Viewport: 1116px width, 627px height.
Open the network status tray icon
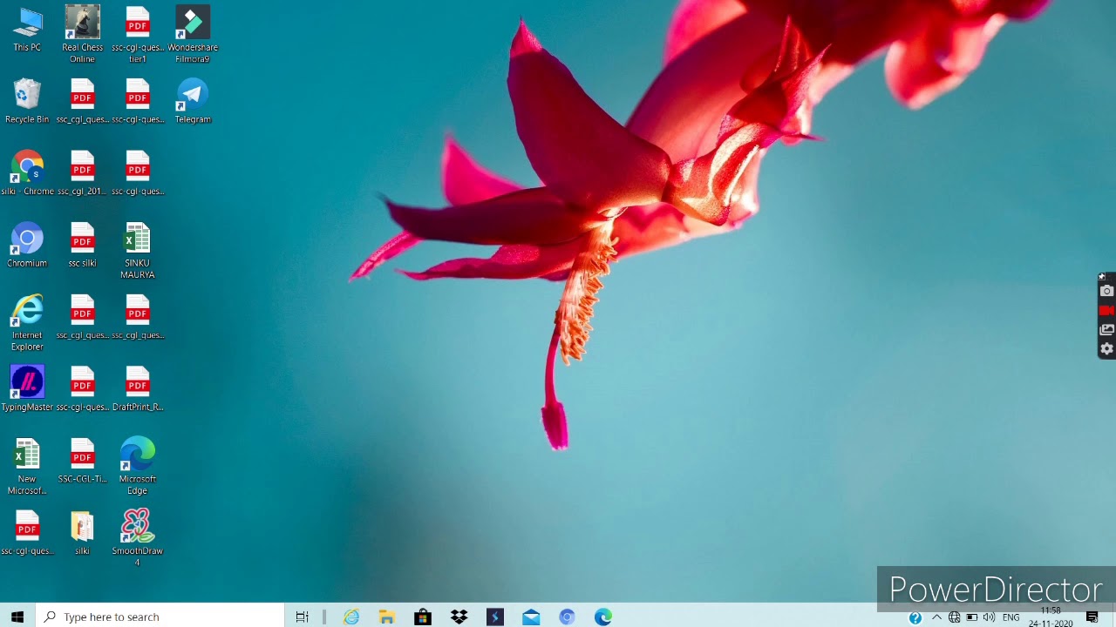coord(954,617)
